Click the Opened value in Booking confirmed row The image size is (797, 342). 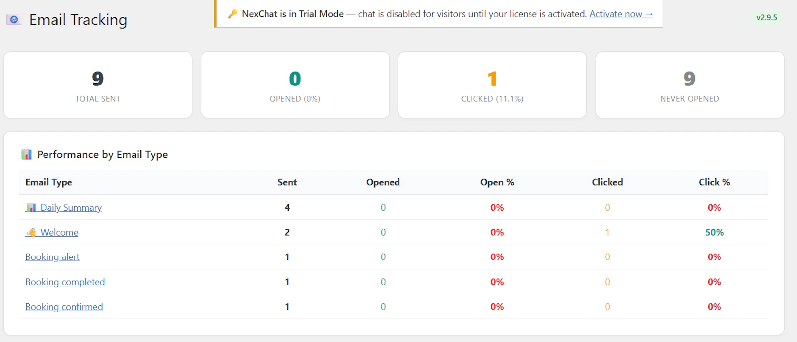[383, 307]
